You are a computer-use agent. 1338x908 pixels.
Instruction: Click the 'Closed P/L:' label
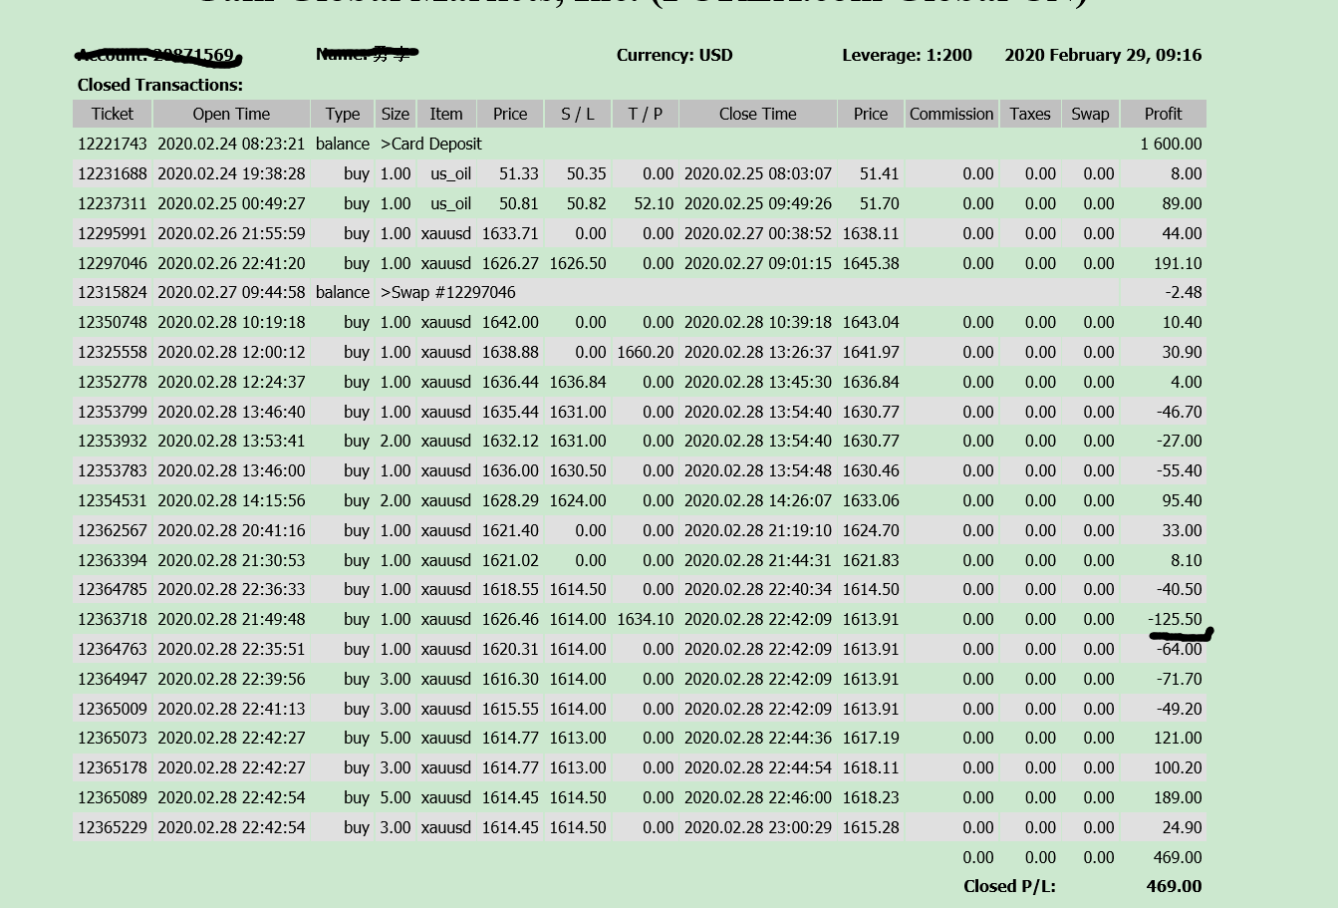pyautogui.click(x=1009, y=886)
